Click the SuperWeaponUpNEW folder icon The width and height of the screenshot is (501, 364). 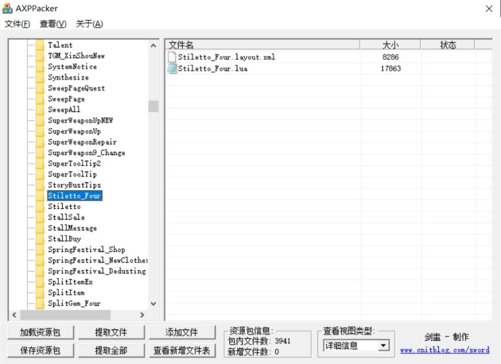(40, 120)
